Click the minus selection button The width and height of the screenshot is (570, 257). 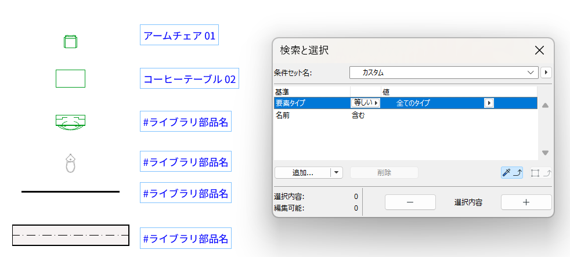[x=410, y=202]
